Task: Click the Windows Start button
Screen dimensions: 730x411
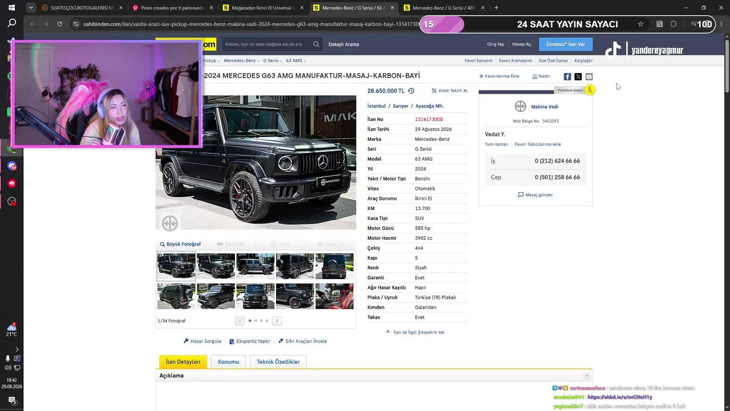Action: pyautogui.click(x=11, y=8)
